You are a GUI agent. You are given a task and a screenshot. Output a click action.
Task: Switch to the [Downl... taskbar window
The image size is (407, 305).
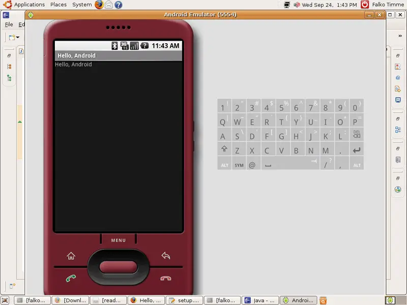click(x=70, y=300)
